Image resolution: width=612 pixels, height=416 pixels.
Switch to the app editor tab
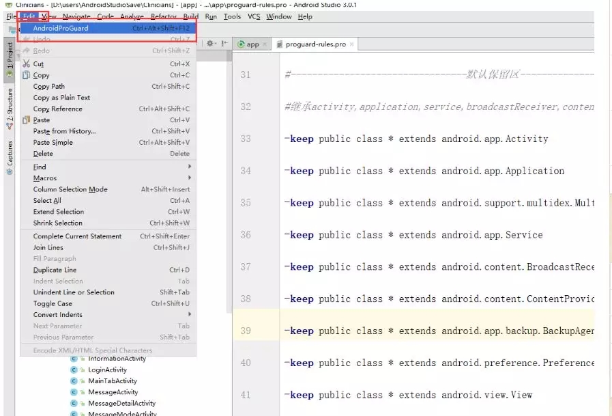pos(248,44)
